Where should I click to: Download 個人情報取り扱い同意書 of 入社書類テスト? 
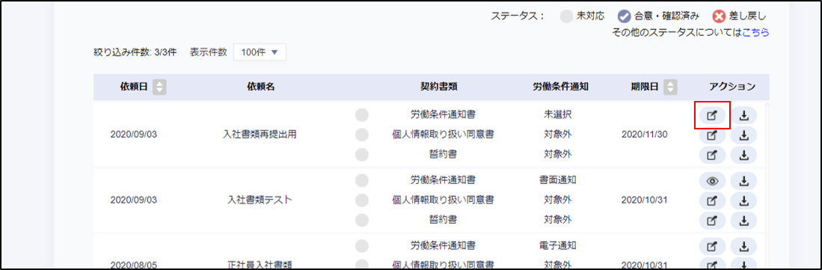point(744,200)
